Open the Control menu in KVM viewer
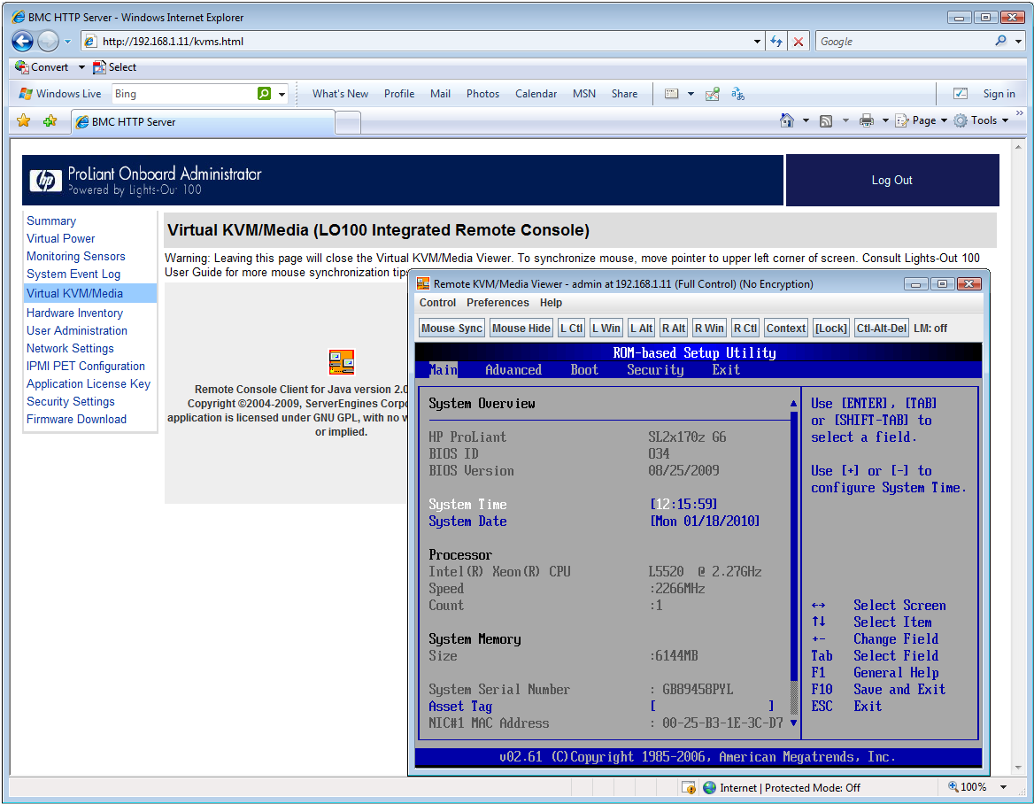Image resolution: width=1034 pixels, height=804 pixels. [437, 302]
